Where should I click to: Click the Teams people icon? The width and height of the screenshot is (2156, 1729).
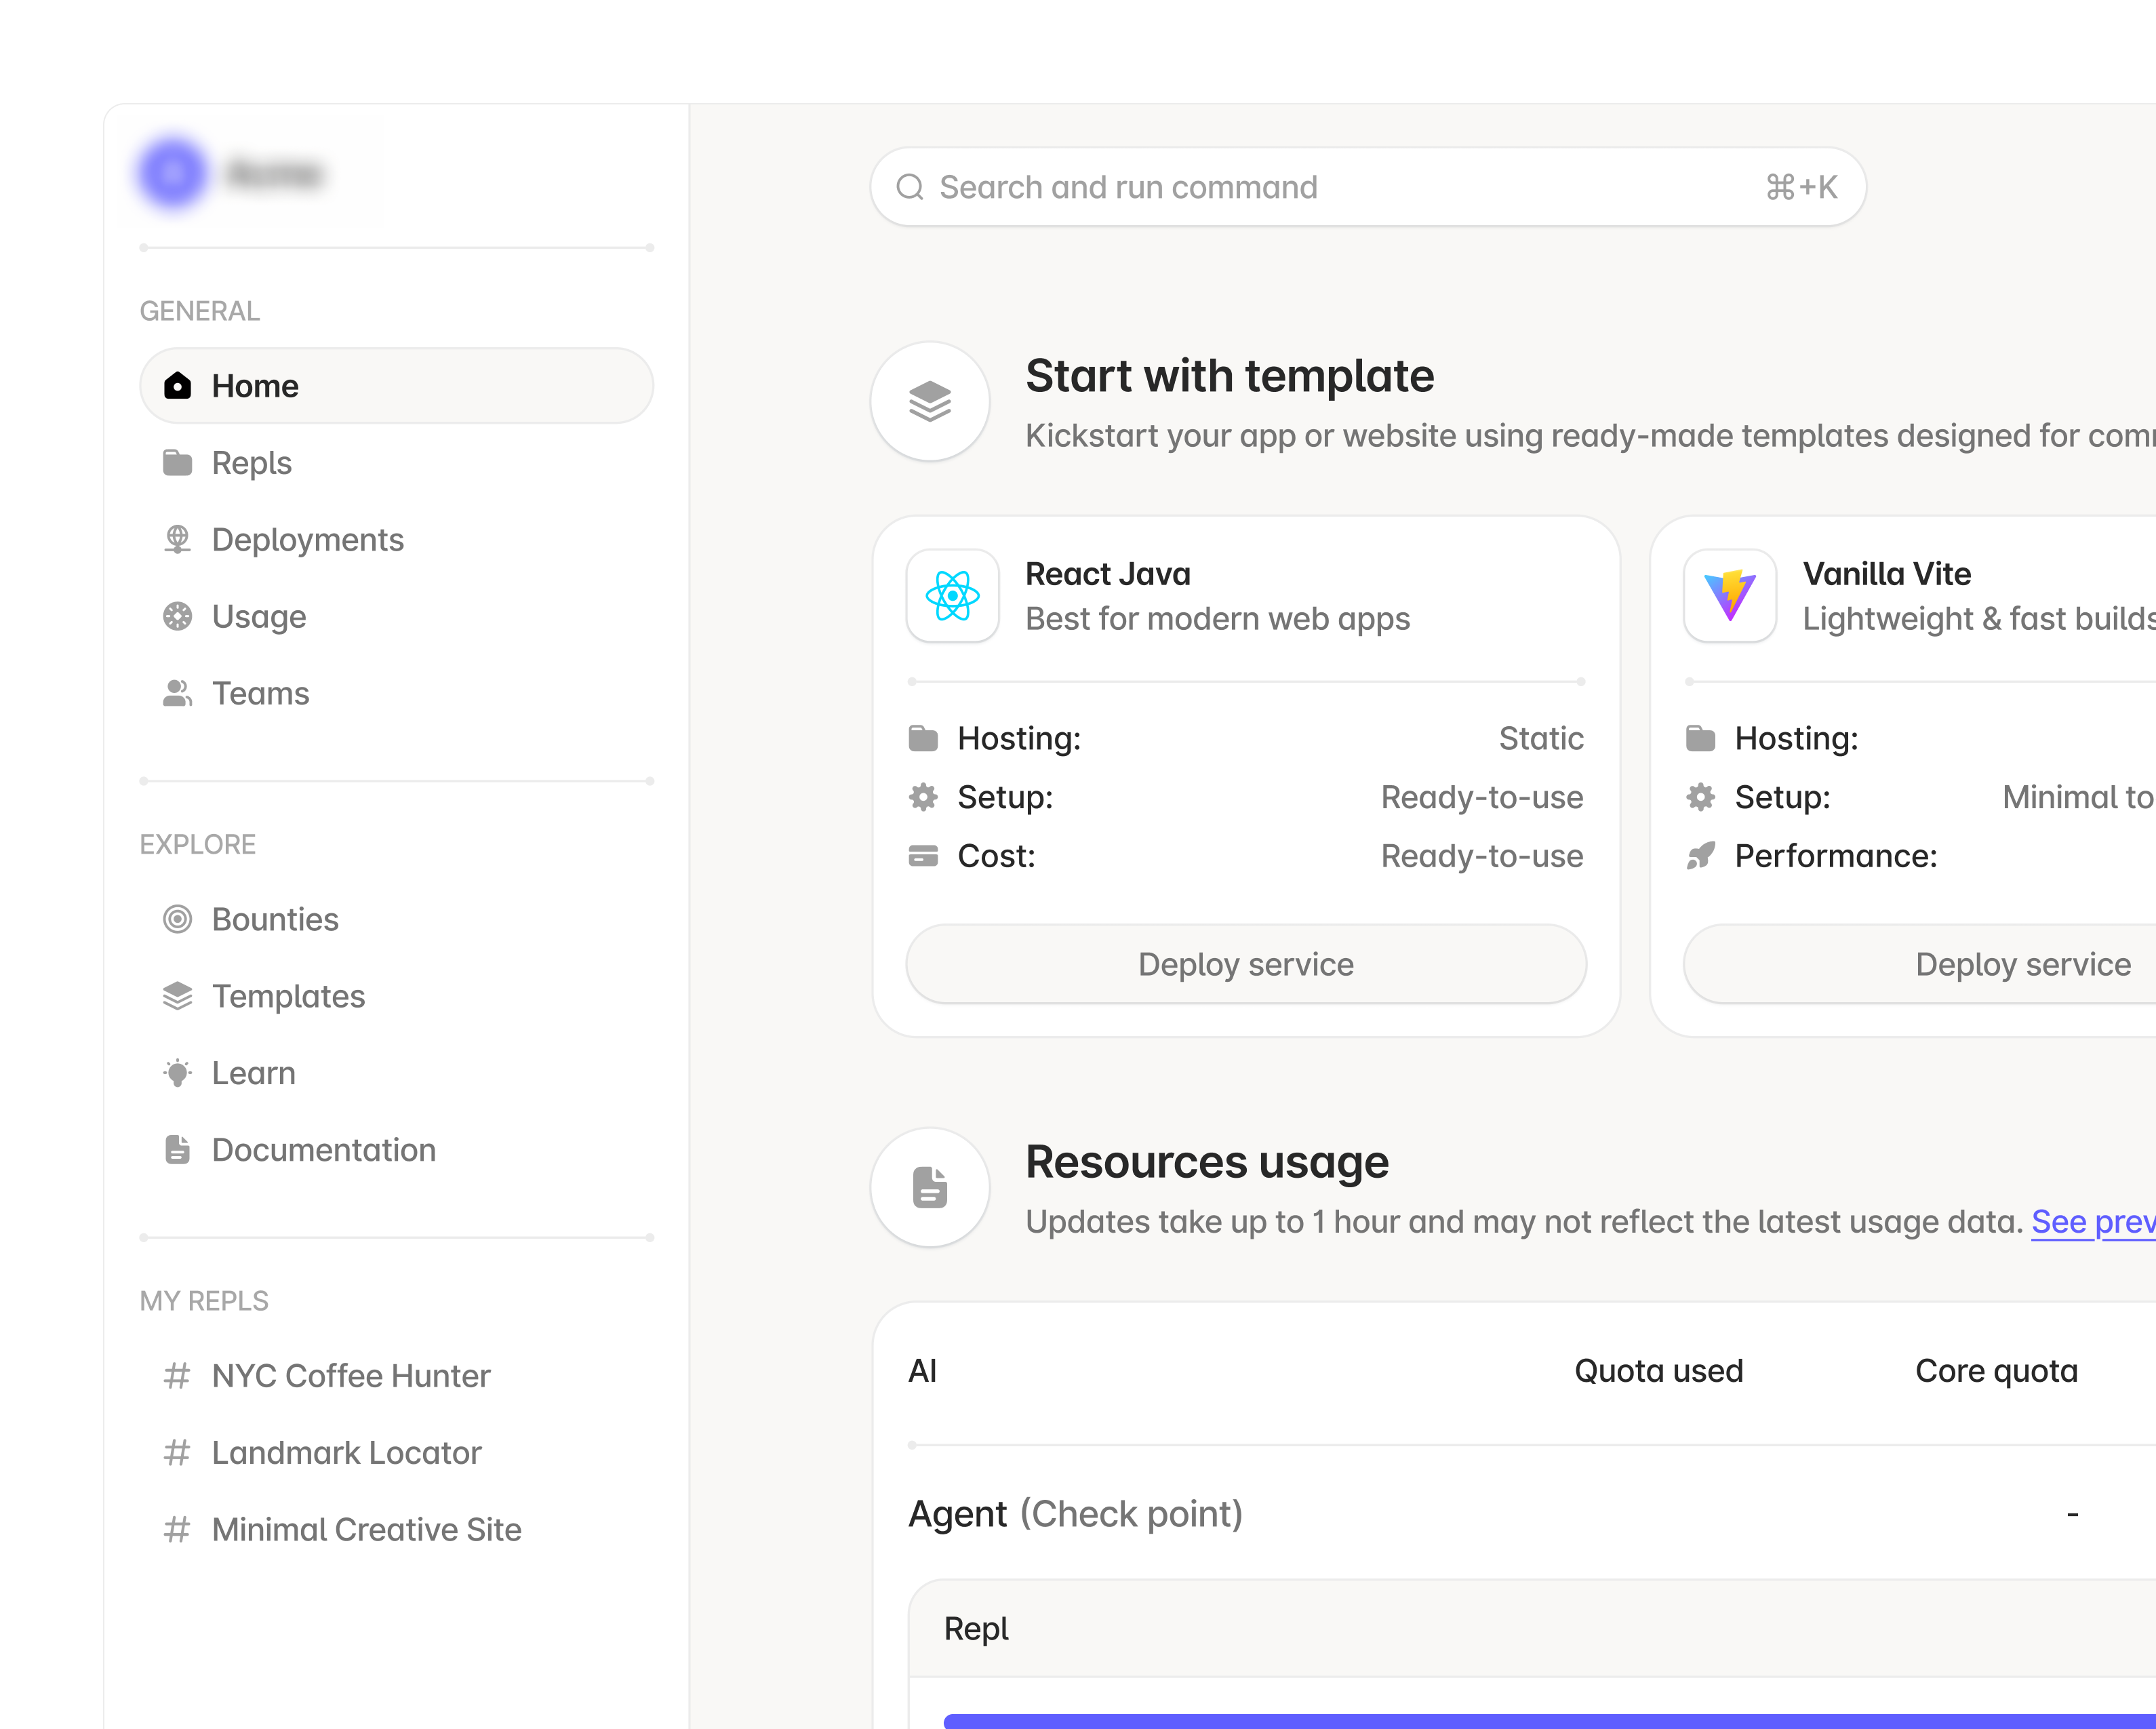[177, 694]
